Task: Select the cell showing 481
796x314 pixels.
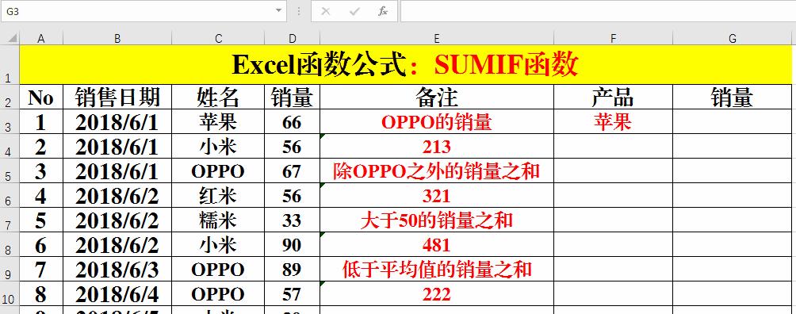Action: (x=437, y=244)
